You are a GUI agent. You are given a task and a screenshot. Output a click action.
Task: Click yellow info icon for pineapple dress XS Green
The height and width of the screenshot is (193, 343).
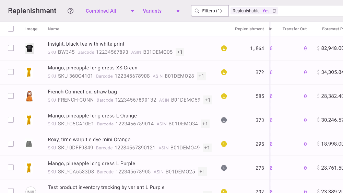pyautogui.click(x=224, y=72)
